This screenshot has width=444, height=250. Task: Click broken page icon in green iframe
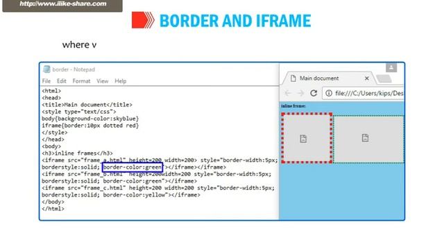[x=365, y=138]
